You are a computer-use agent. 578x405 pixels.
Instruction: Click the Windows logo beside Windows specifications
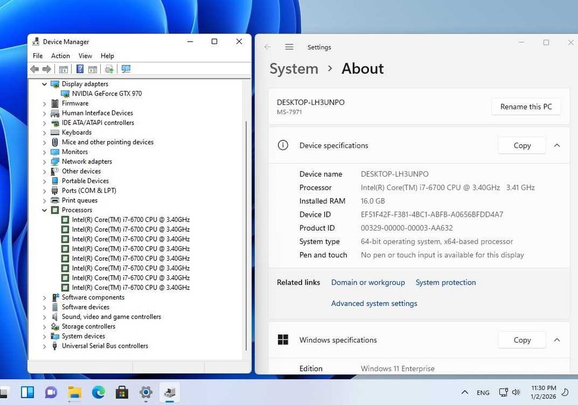pos(283,340)
